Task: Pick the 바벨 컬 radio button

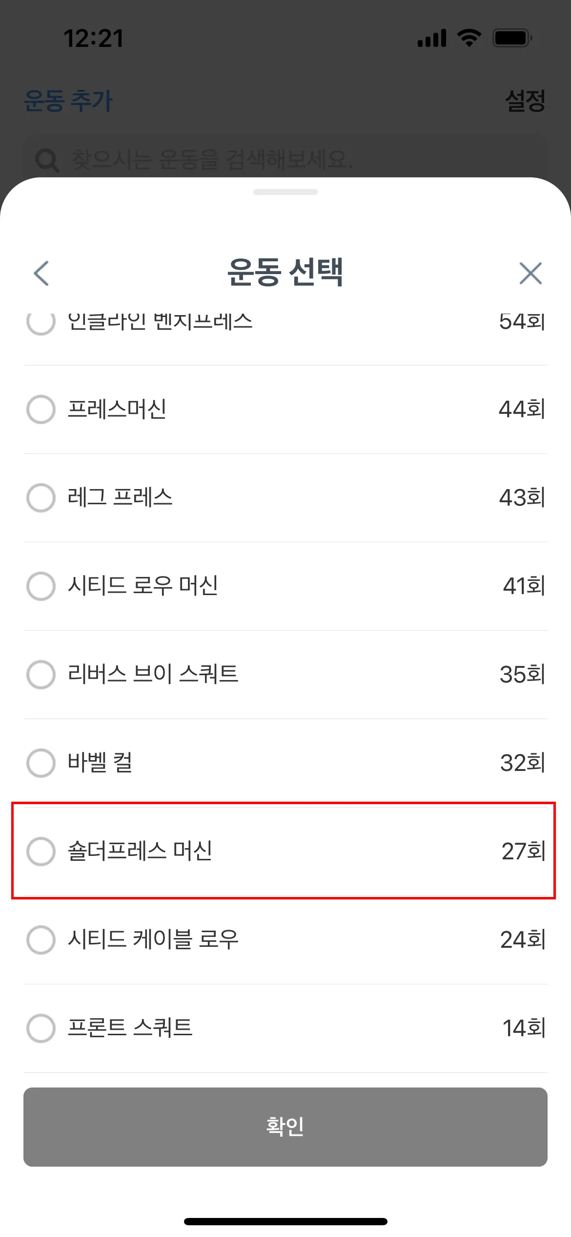Action: [41, 763]
